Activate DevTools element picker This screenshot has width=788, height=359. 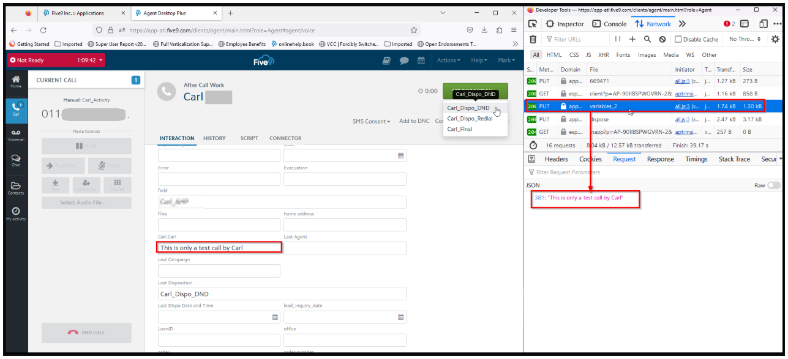tap(533, 24)
